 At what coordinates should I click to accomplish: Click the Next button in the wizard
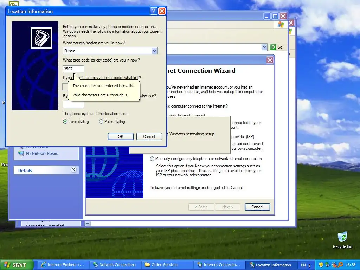227,207
